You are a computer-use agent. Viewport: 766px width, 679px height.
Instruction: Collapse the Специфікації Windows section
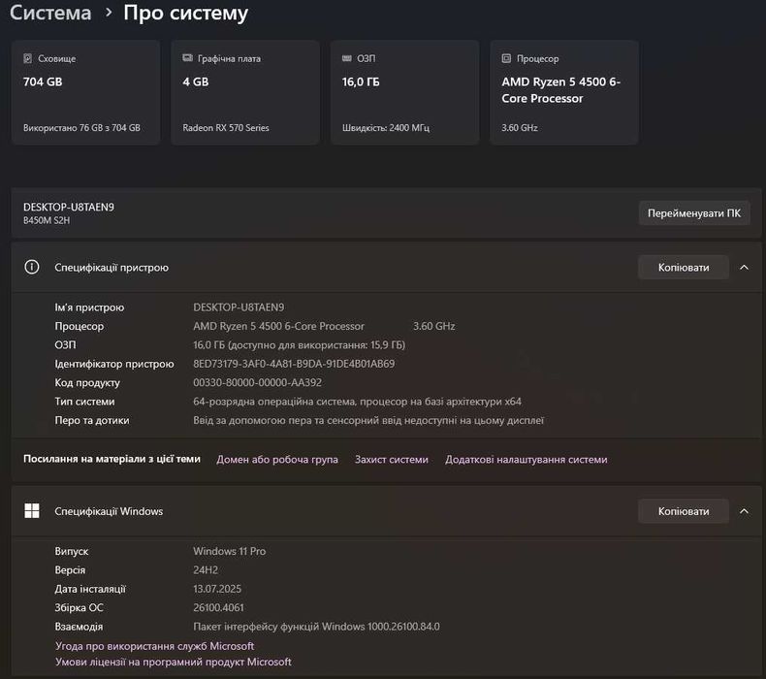tap(744, 511)
